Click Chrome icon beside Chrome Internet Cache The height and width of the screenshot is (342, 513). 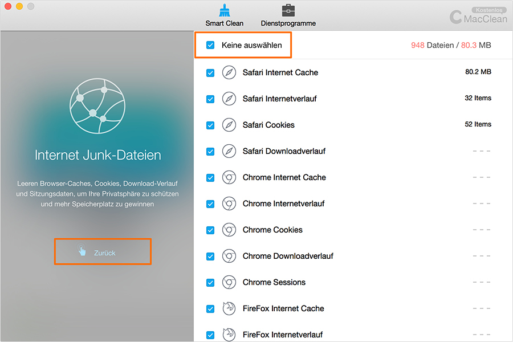(229, 177)
